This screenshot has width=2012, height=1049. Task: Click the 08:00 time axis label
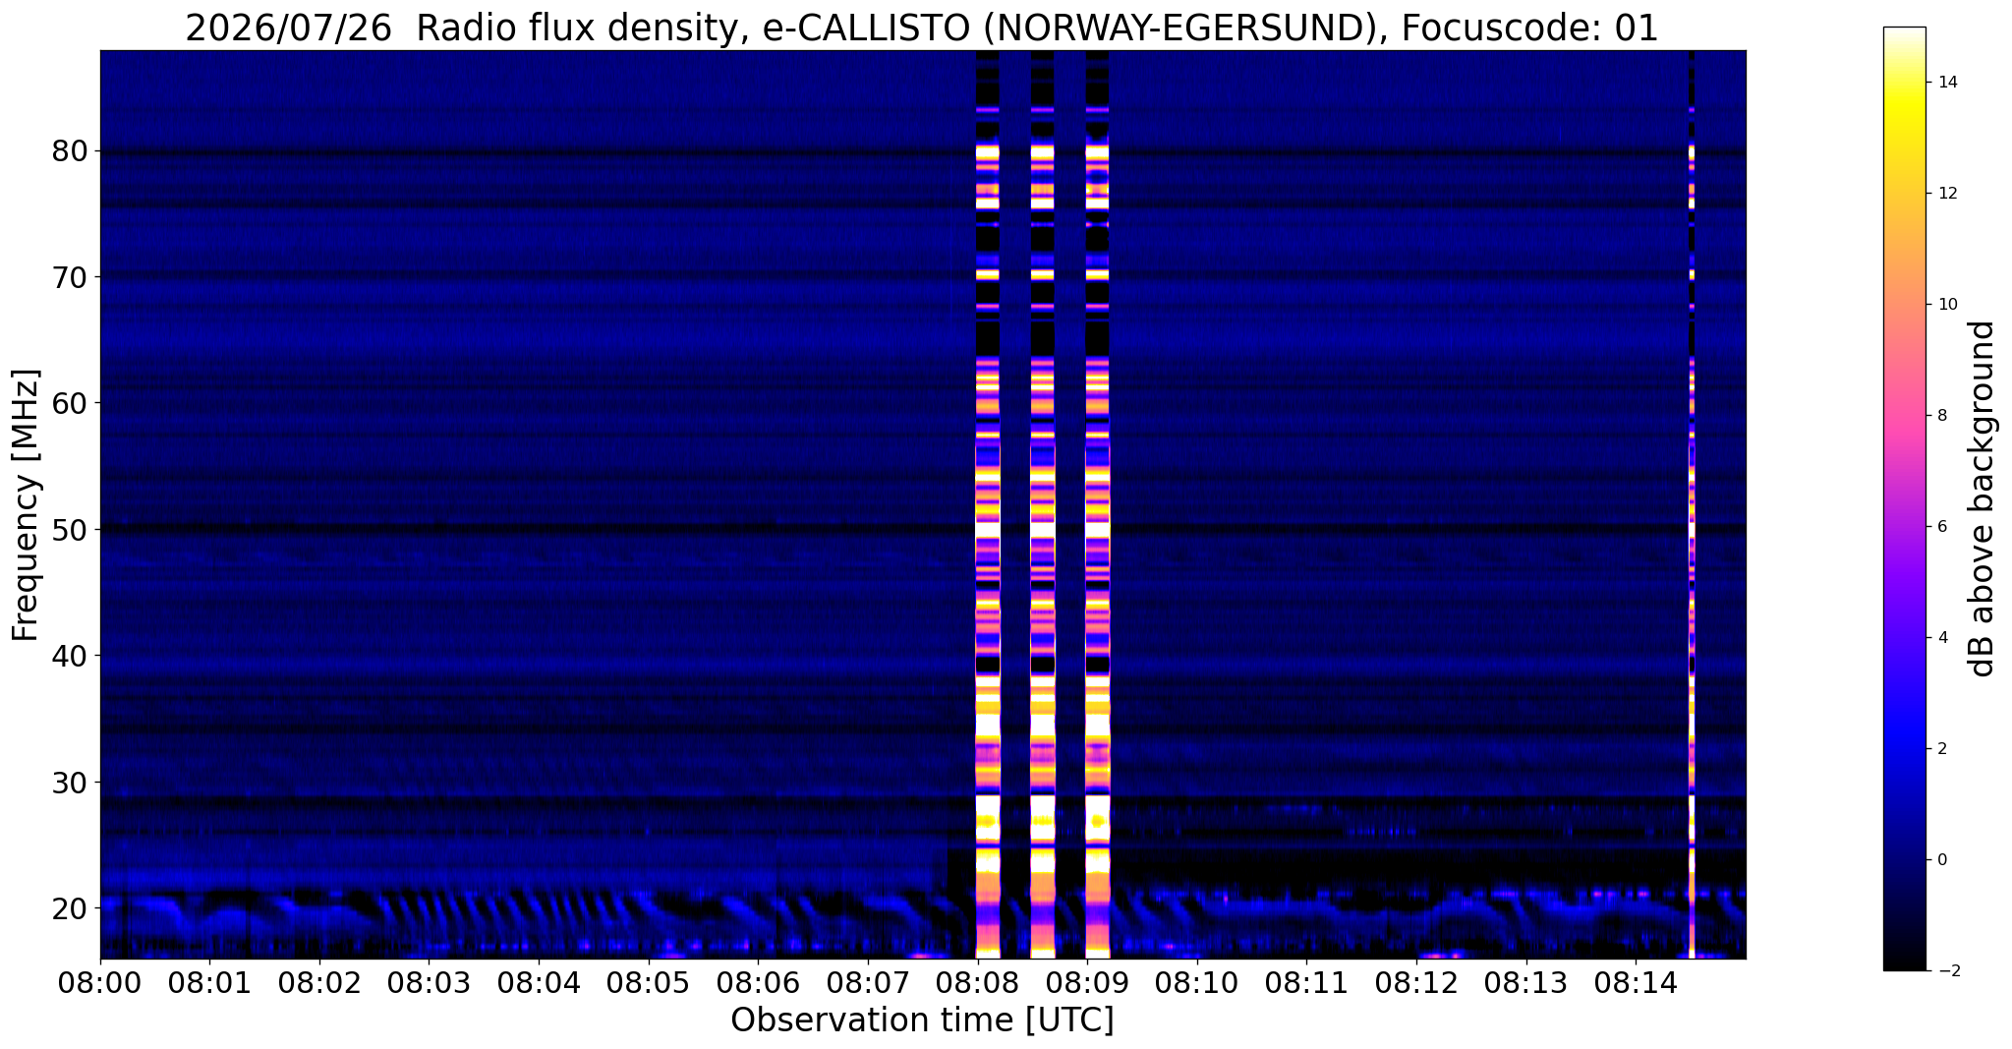(x=100, y=982)
